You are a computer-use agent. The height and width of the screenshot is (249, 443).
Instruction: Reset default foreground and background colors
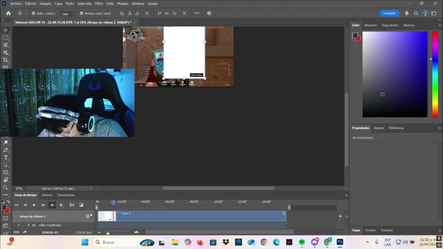point(2,202)
